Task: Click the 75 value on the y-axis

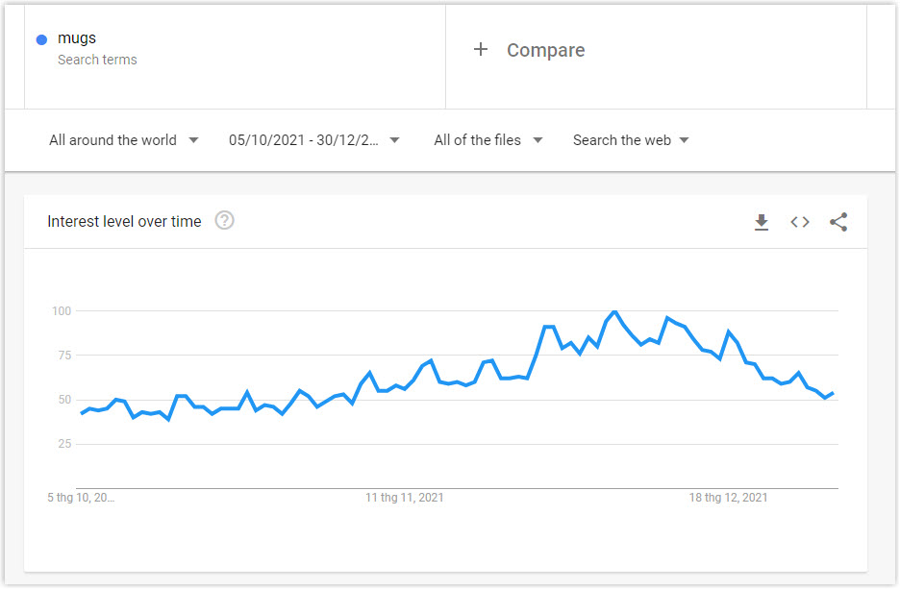Action: (64, 355)
